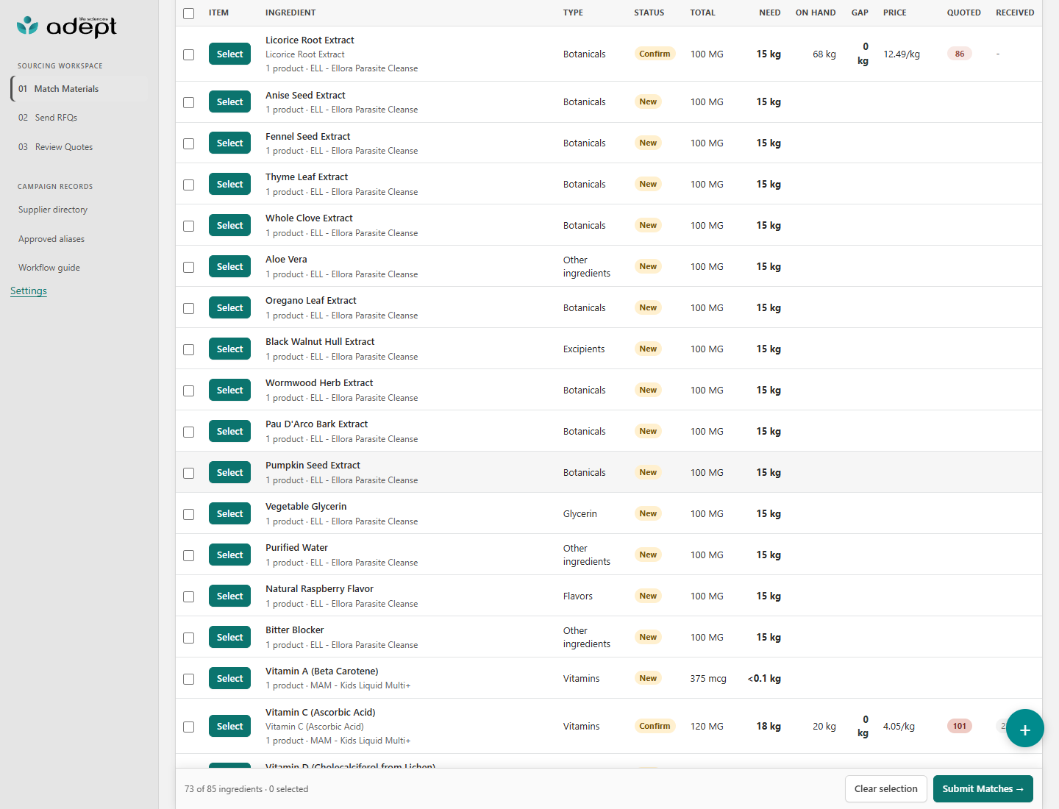The image size is (1059, 809).
Task: Open the floating plus add button
Action: 1025,728
